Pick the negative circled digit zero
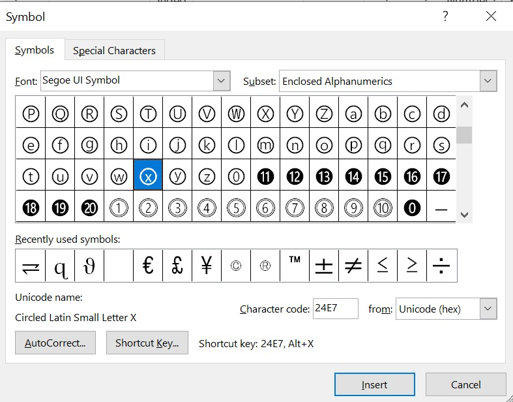Image resolution: width=513 pixels, height=402 pixels. coord(412,209)
